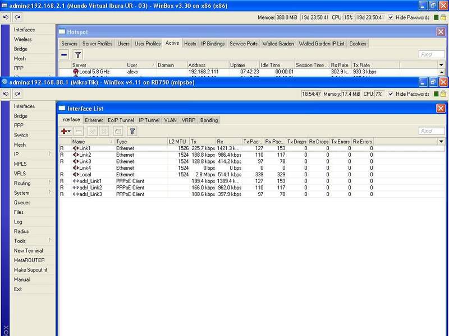Click the Find field in Interface List
This screenshot has height=336, width=449.
point(432,131)
